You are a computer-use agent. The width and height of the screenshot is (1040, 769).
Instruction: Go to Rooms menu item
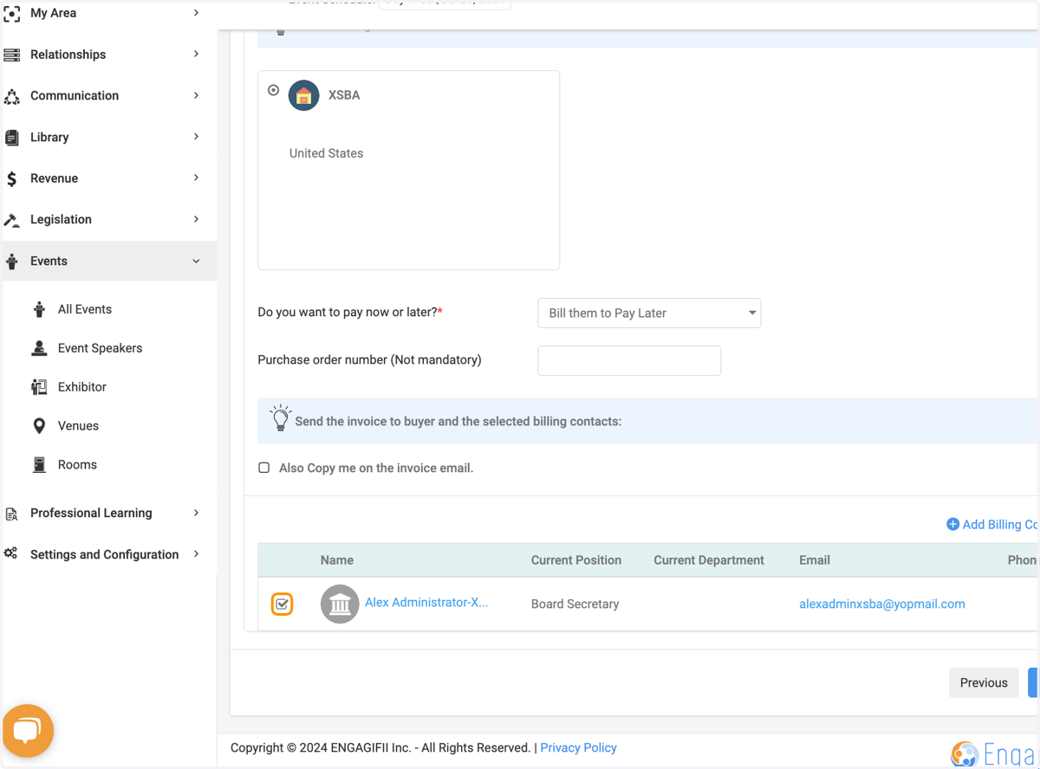point(77,465)
